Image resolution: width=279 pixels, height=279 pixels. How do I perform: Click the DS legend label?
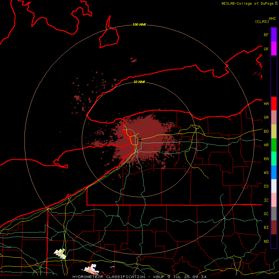coord(266,186)
